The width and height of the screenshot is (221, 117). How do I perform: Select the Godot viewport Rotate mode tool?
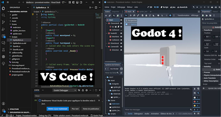134,16
